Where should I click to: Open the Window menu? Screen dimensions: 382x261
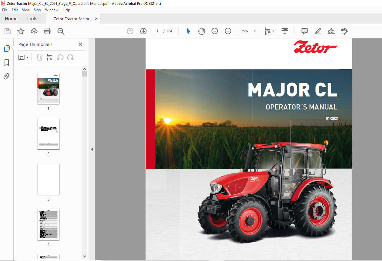(x=52, y=10)
